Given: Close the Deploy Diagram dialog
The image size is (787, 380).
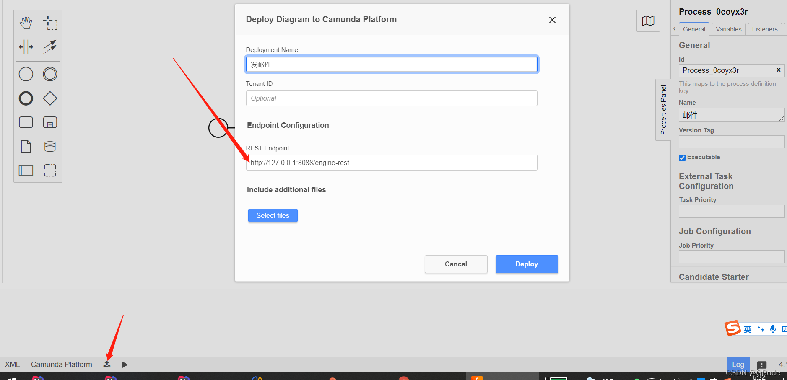Looking at the screenshot, I should [552, 20].
